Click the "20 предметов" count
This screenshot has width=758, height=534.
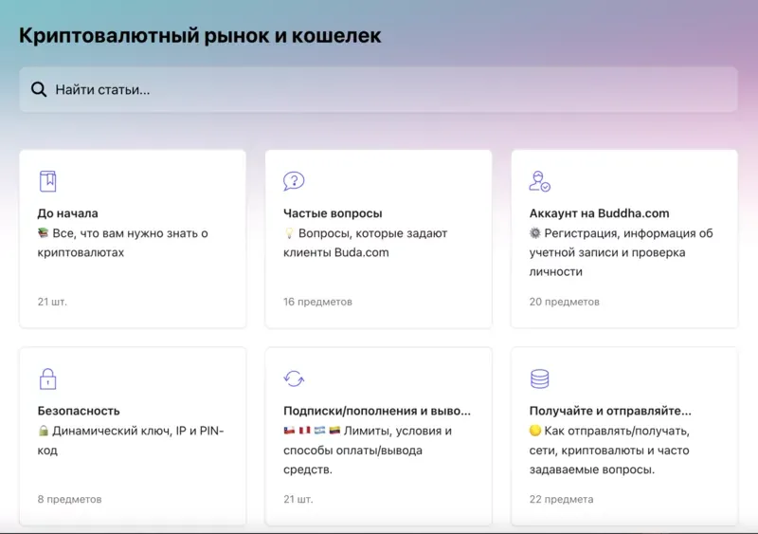click(564, 302)
